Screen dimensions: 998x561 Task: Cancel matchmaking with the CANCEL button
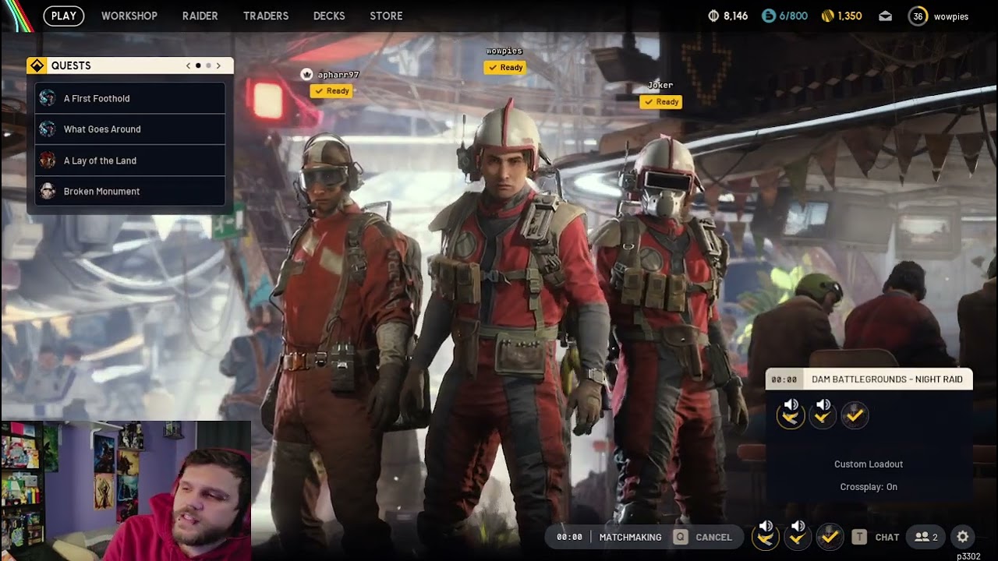713,538
